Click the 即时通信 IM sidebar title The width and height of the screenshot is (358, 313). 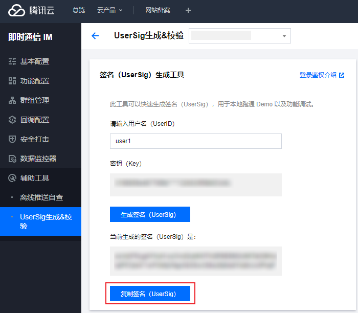coord(30,37)
